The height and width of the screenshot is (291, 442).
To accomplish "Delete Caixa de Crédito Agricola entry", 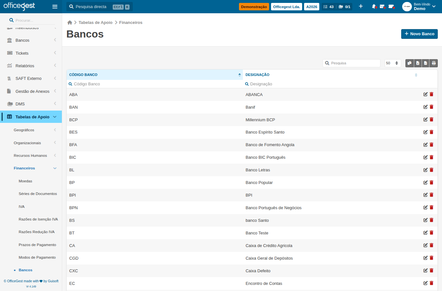I will (x=431, y=245).
